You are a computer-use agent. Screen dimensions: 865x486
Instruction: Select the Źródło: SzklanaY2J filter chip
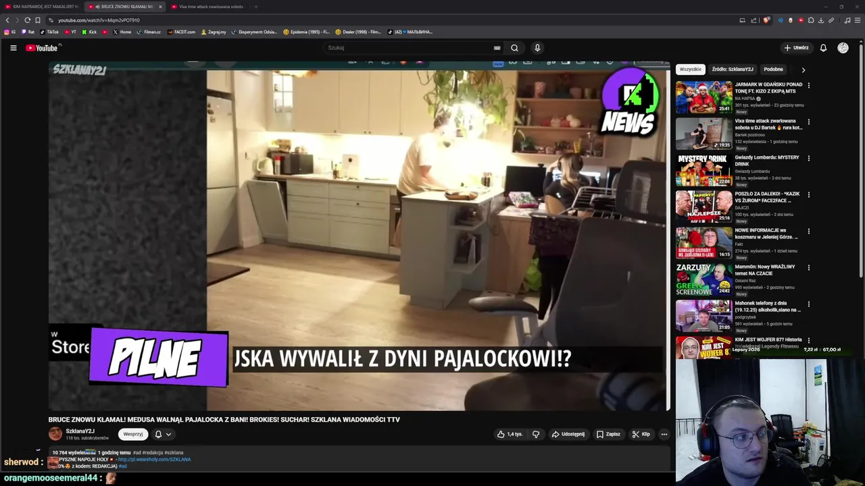[733, 70]
